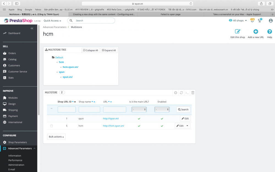Tick the checkbox for the hcm row
This screenshot has width=275, height=172.
[x=52, y=126]
